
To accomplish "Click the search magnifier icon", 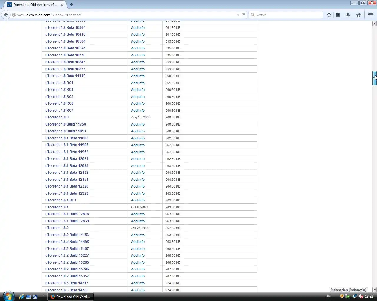I will click(x=252, y=15).
